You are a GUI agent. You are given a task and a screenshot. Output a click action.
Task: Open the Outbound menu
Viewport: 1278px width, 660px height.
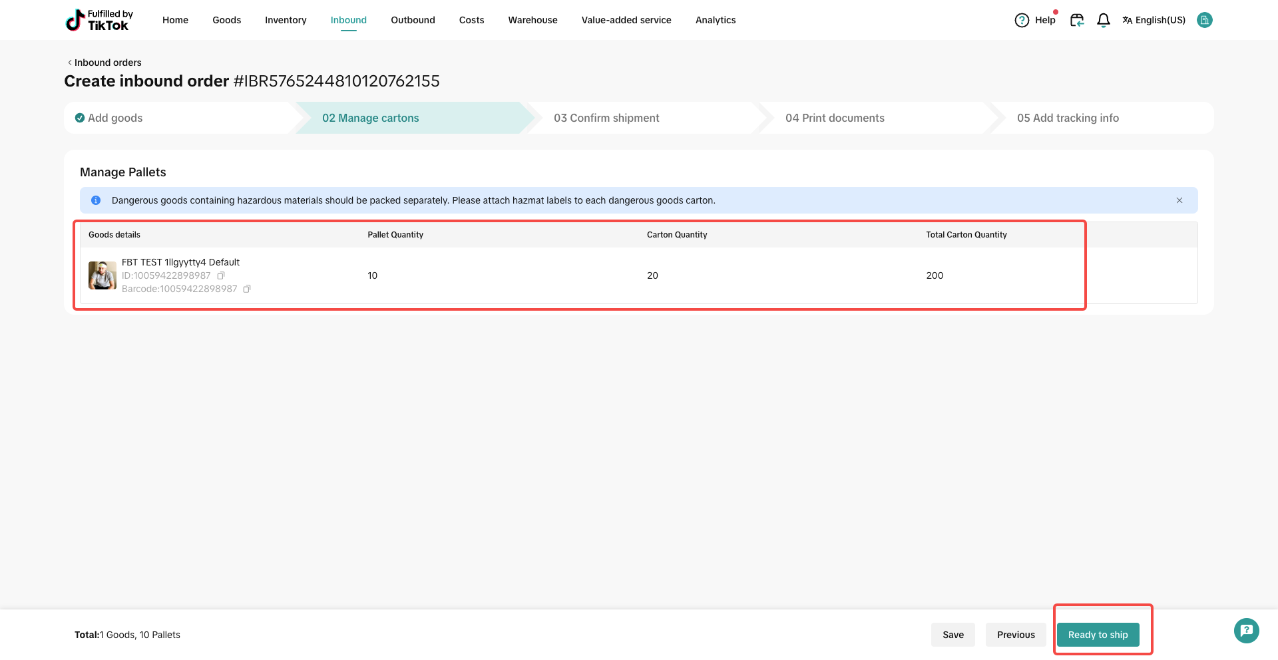click(413, 20)
